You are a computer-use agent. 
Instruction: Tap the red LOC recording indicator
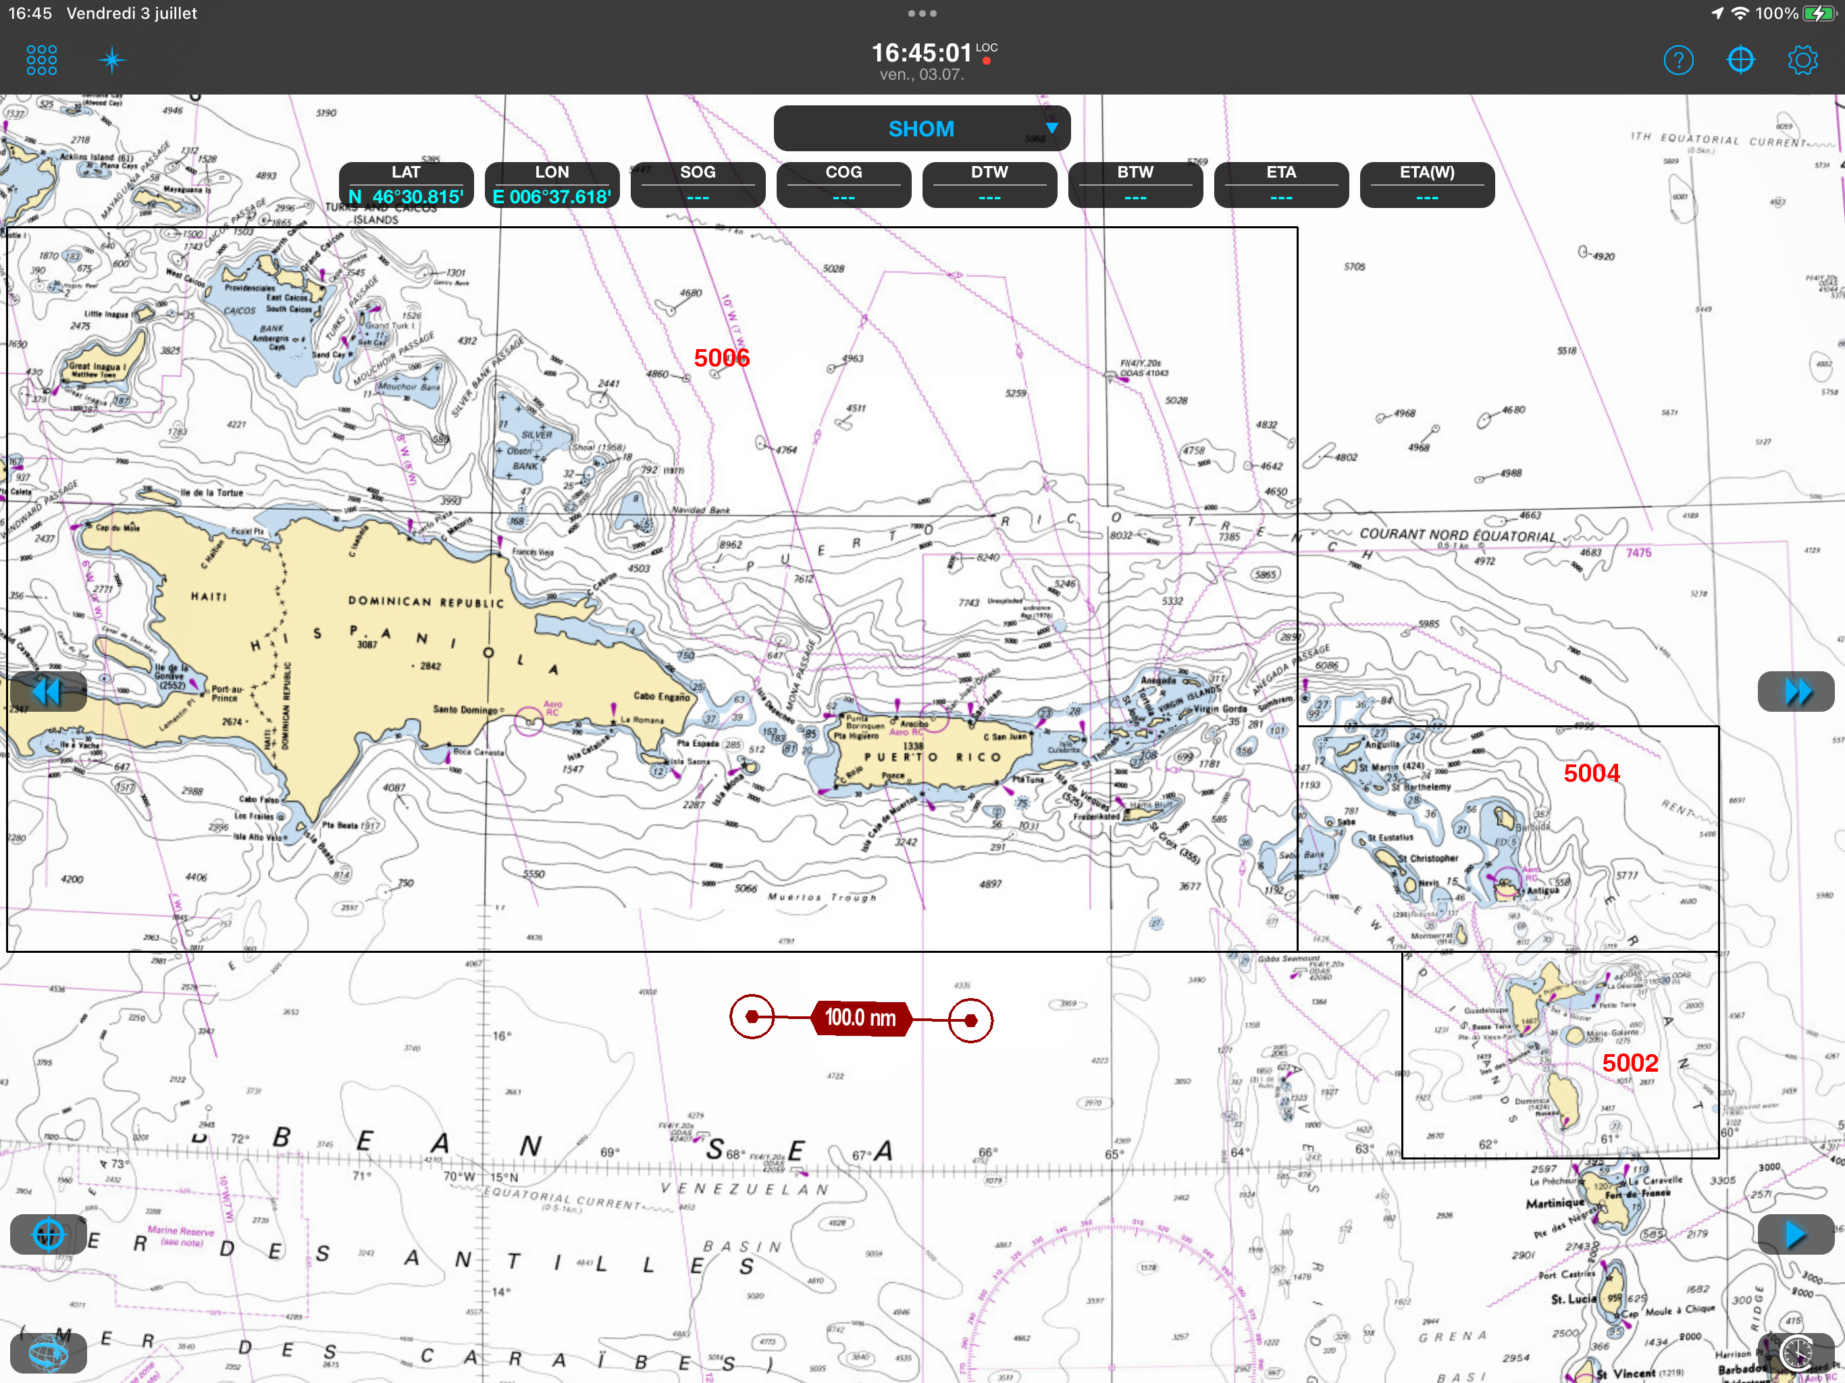[987, 60]
